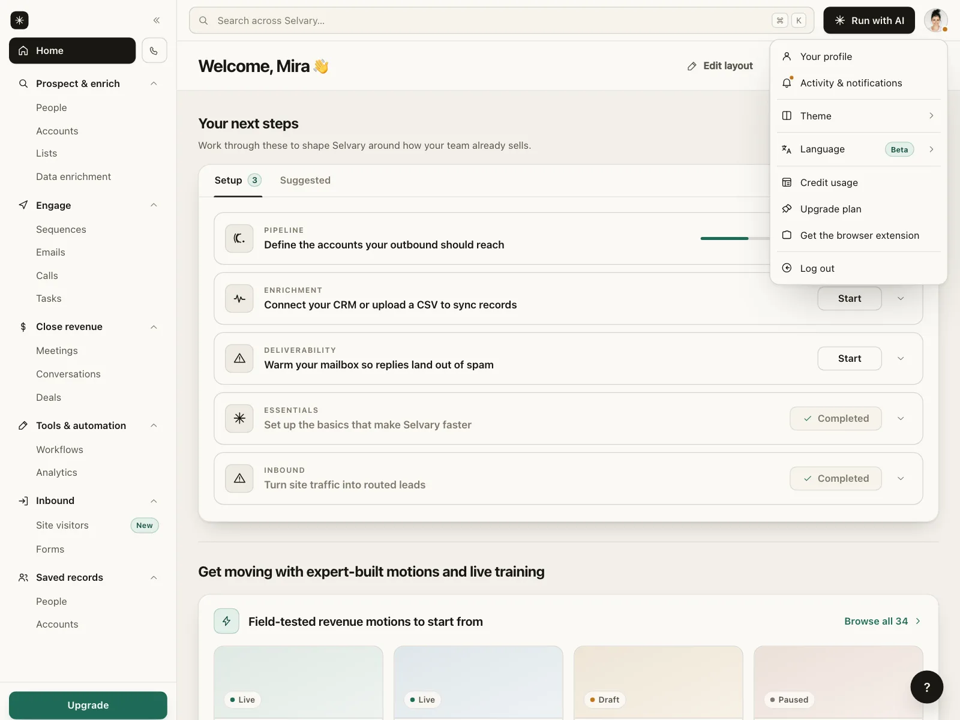Click the person icon beside Your profile
Image resolution: width=960 pixels, height=720 pixels.
pyautogui.click(x=787, y=56)
